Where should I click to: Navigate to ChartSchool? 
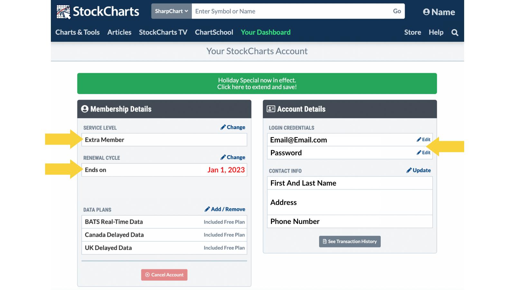[x=214, y=32]
